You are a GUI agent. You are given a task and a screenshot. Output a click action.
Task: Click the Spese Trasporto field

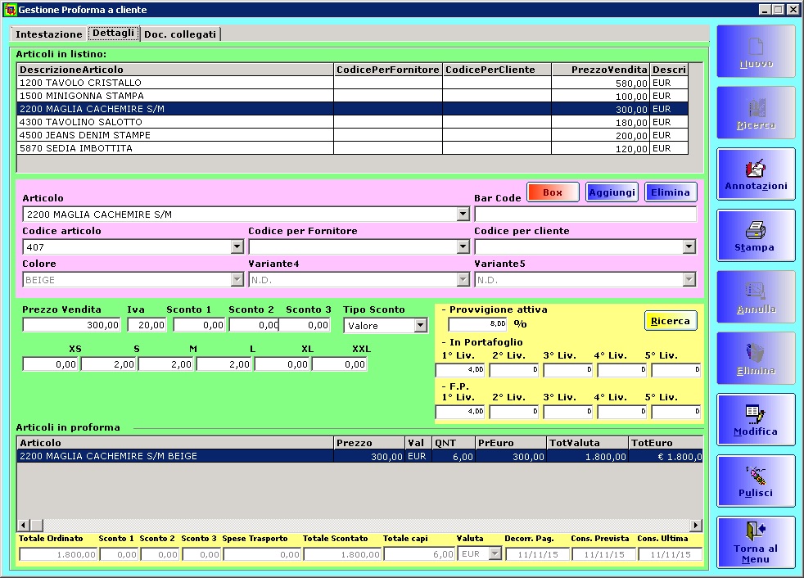click(x=262, y=554)
